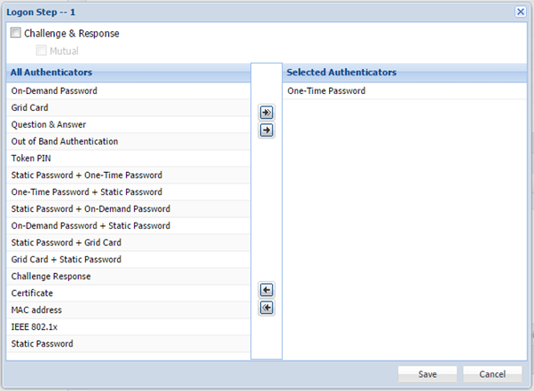Choose the Certificate authenticator

32,293
